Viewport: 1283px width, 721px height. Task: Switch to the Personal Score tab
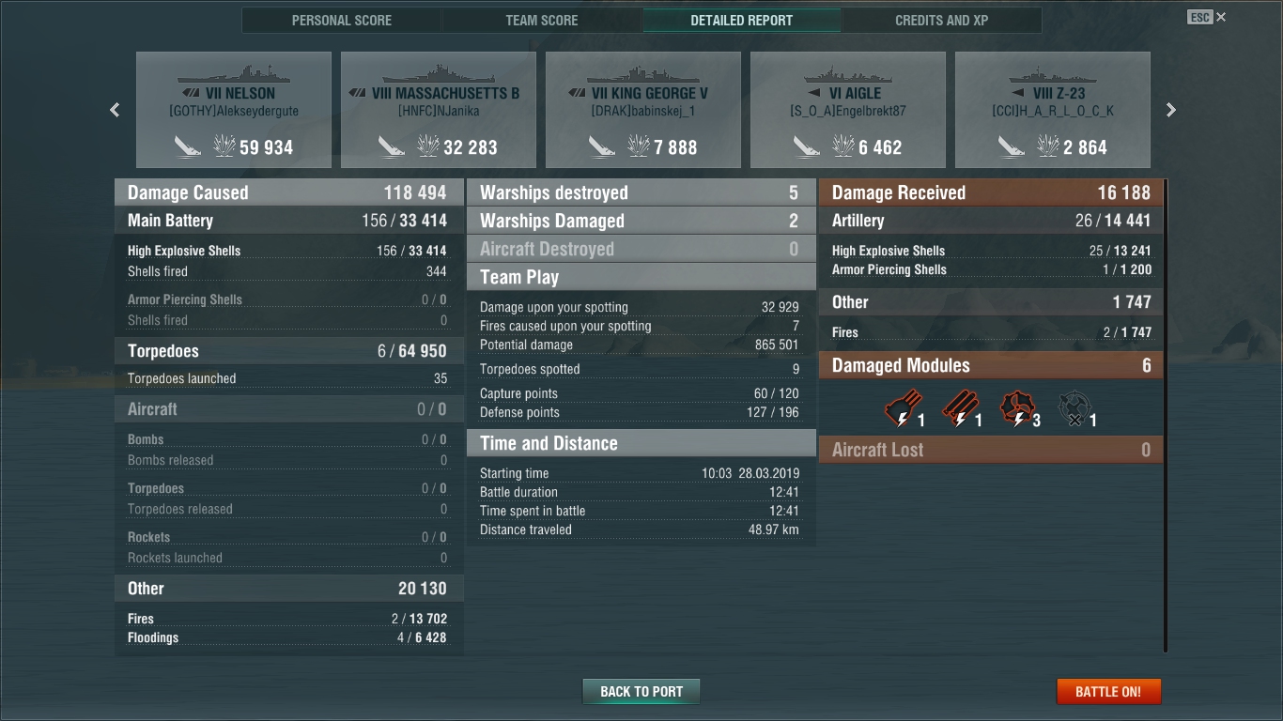coord(342,20)
